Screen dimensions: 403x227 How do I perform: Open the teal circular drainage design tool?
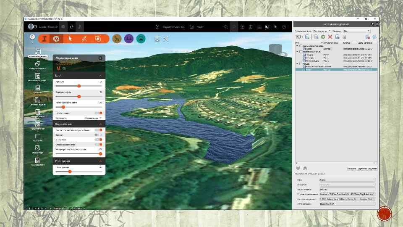(x=141, y=39)
